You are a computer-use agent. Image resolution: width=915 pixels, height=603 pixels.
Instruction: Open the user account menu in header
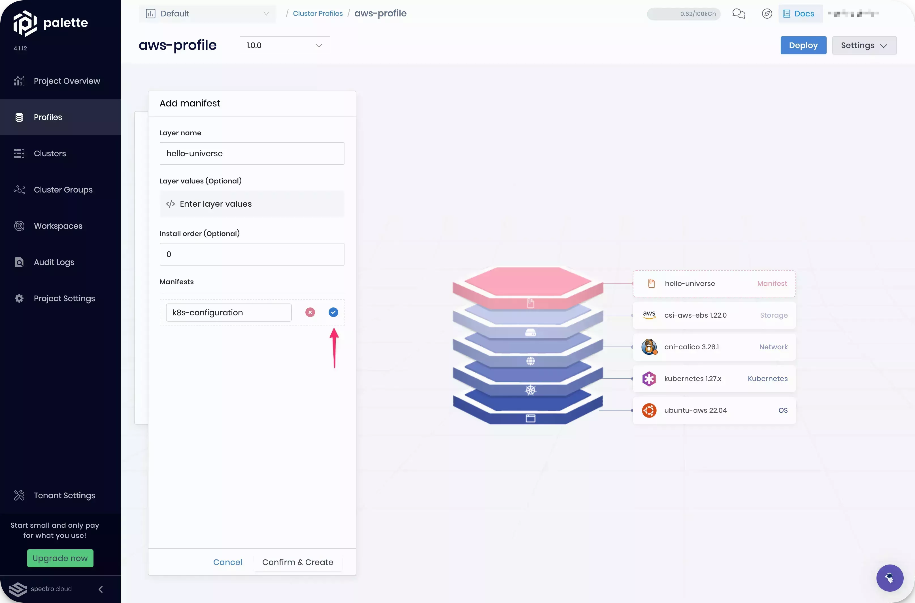(854, 14)
